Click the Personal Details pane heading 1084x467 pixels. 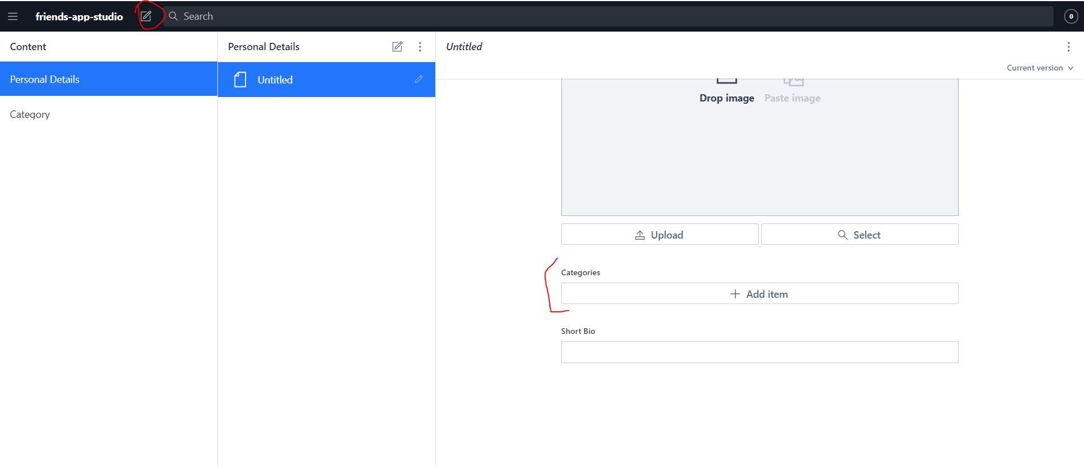(x=264, y=47)
